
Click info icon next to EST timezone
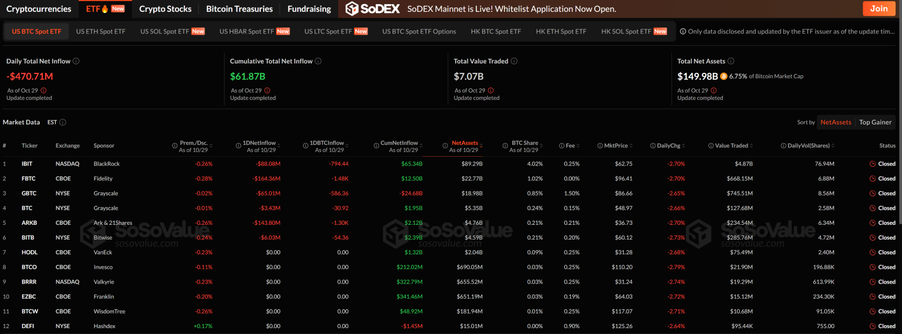coord(63,122)
